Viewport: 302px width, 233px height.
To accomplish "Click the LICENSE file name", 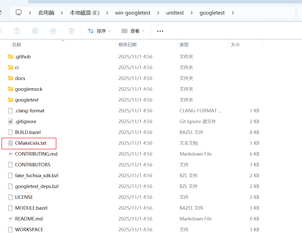I will 24,197.
